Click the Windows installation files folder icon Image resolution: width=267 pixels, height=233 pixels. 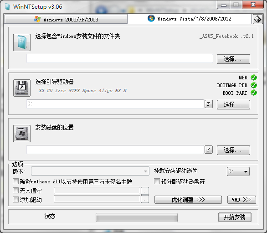[x=22, y=42]
